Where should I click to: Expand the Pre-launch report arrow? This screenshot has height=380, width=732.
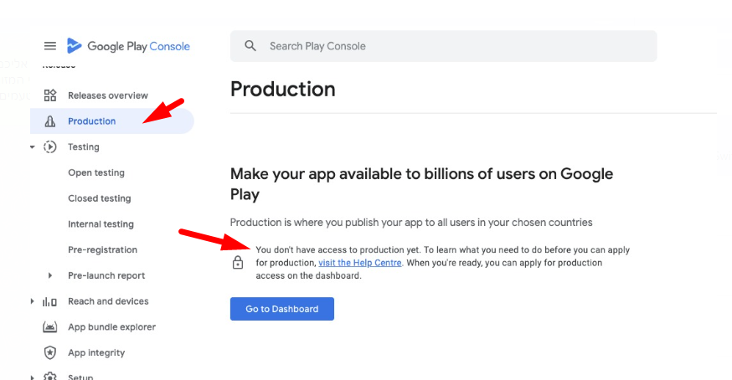50,275
